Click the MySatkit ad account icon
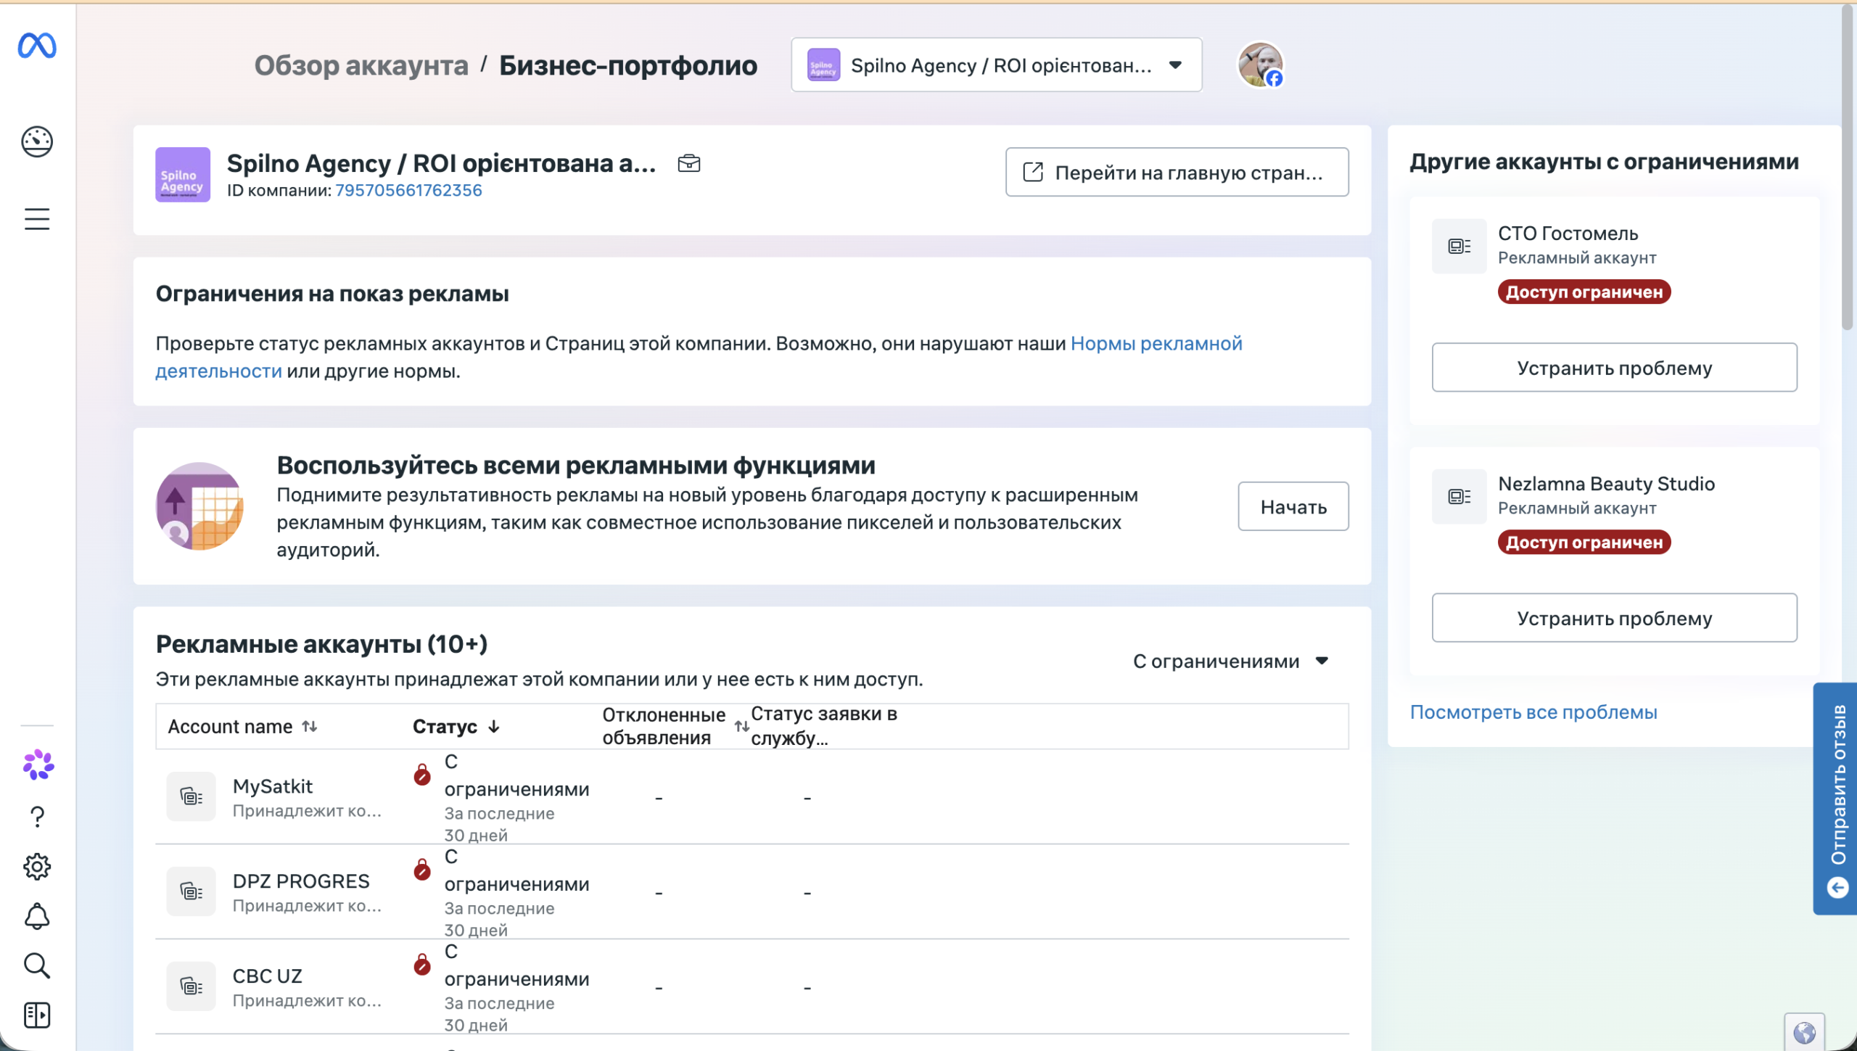This screenshot has width=1857, height=1051. tap(191, 796)
